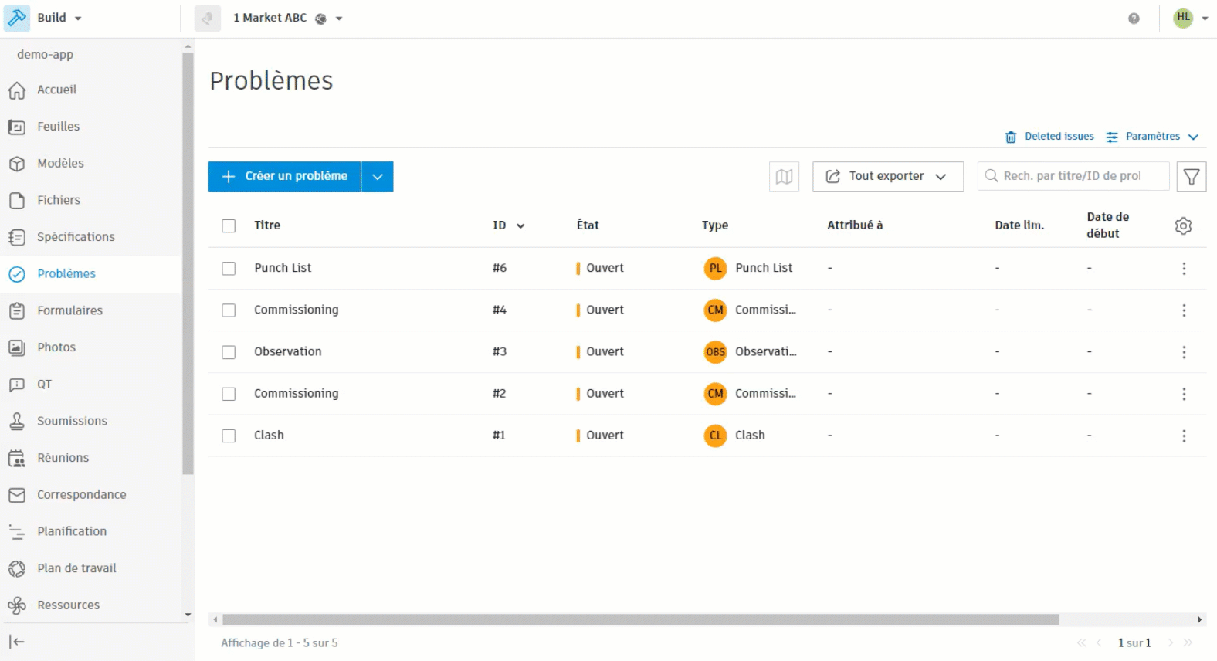Open three-dot menu for Punch List row
The width and height of the screenshot is (1217, 661).
pyautogui.click(x=1184, y=268)
